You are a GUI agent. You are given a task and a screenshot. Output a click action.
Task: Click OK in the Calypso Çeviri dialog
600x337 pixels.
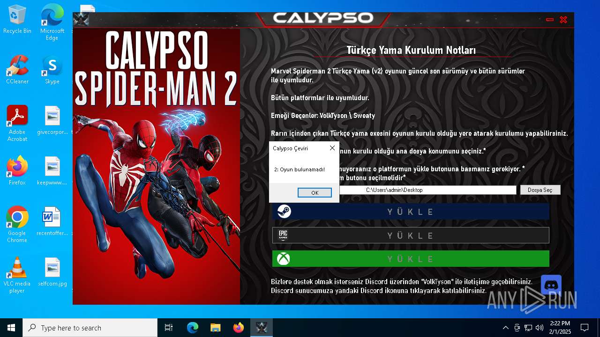[x=315, y=193]
